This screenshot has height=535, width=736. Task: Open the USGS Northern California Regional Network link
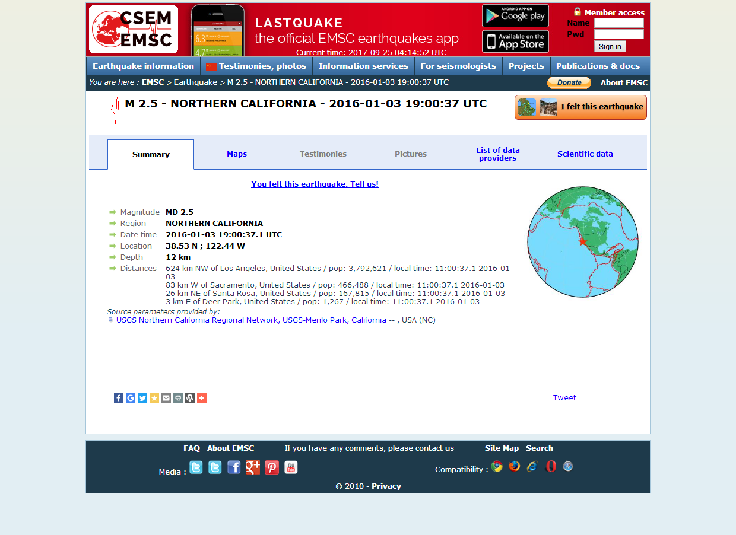[x=251, y=320]
